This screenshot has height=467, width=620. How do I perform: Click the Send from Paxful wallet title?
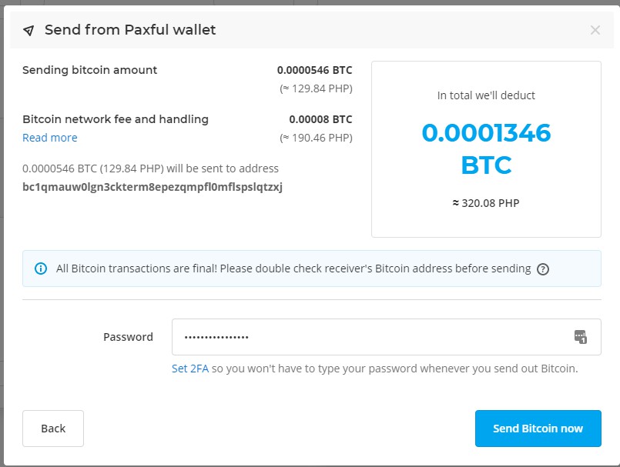tap(130, 30)
